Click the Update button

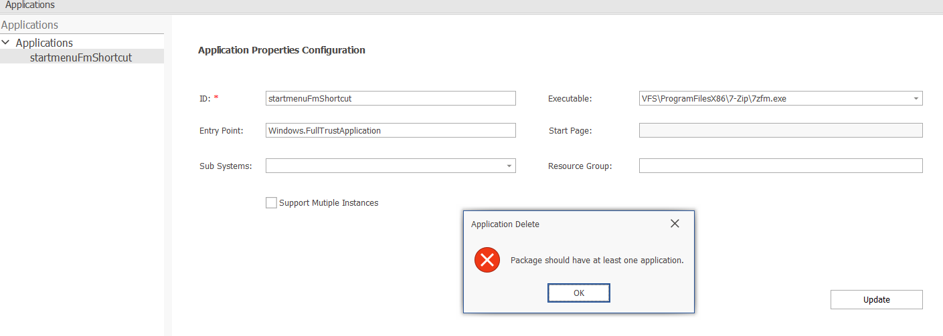pos(877,299)
